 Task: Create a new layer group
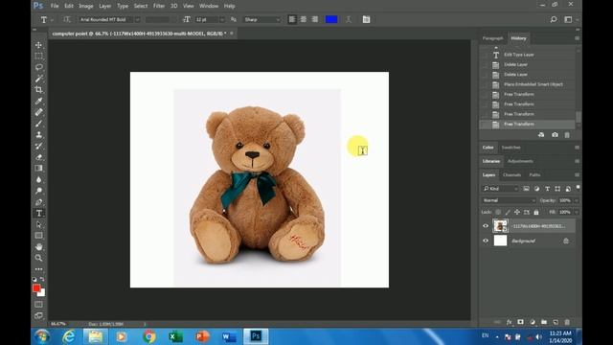tap(544, 322)
